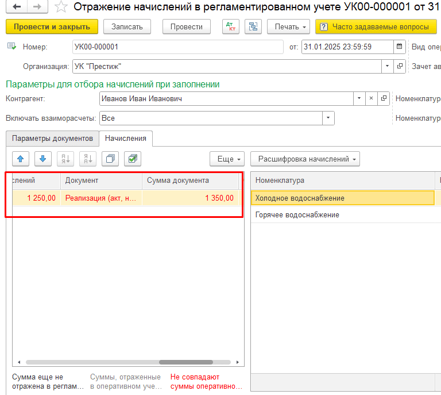The image size is (441, 395).
Task: Open document structure icon in toolbar
Action: coord(252,27)
